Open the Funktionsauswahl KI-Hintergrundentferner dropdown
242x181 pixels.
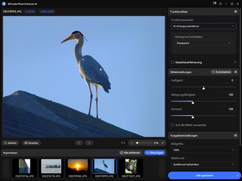203,26
